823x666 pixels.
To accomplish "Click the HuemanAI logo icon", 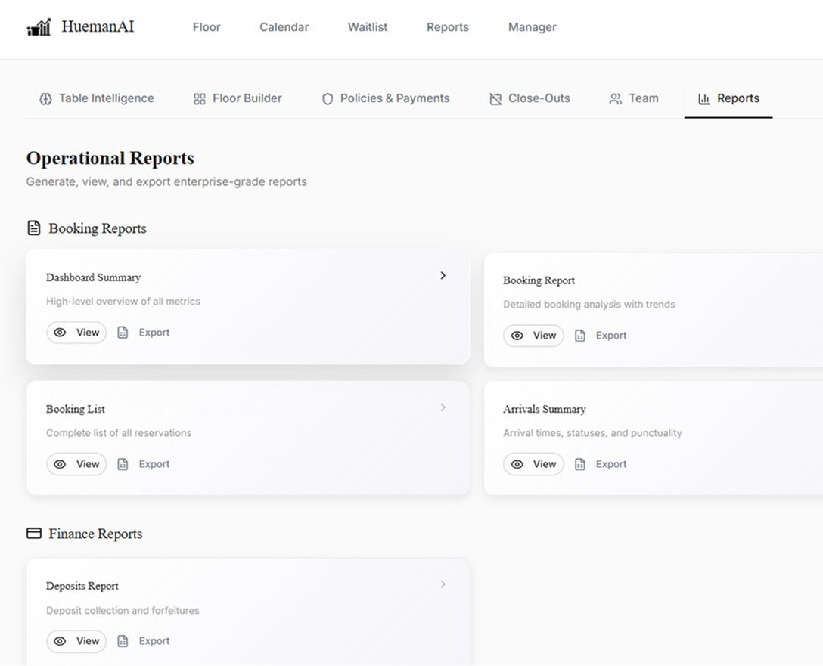I will click(39, 28).
